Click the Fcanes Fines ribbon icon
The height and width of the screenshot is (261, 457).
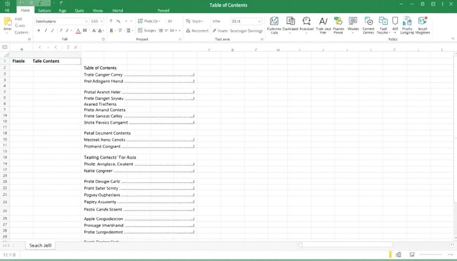pyautogui.click(x=338, y=21)
